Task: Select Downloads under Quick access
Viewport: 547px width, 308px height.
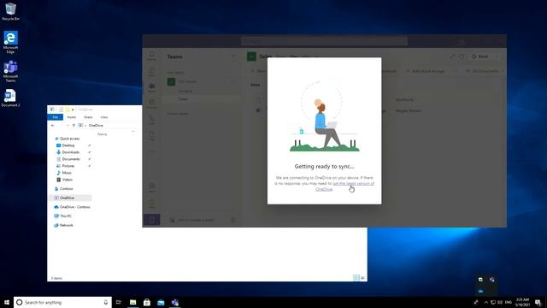Action: pyautogui.click(x=70, y=152)
